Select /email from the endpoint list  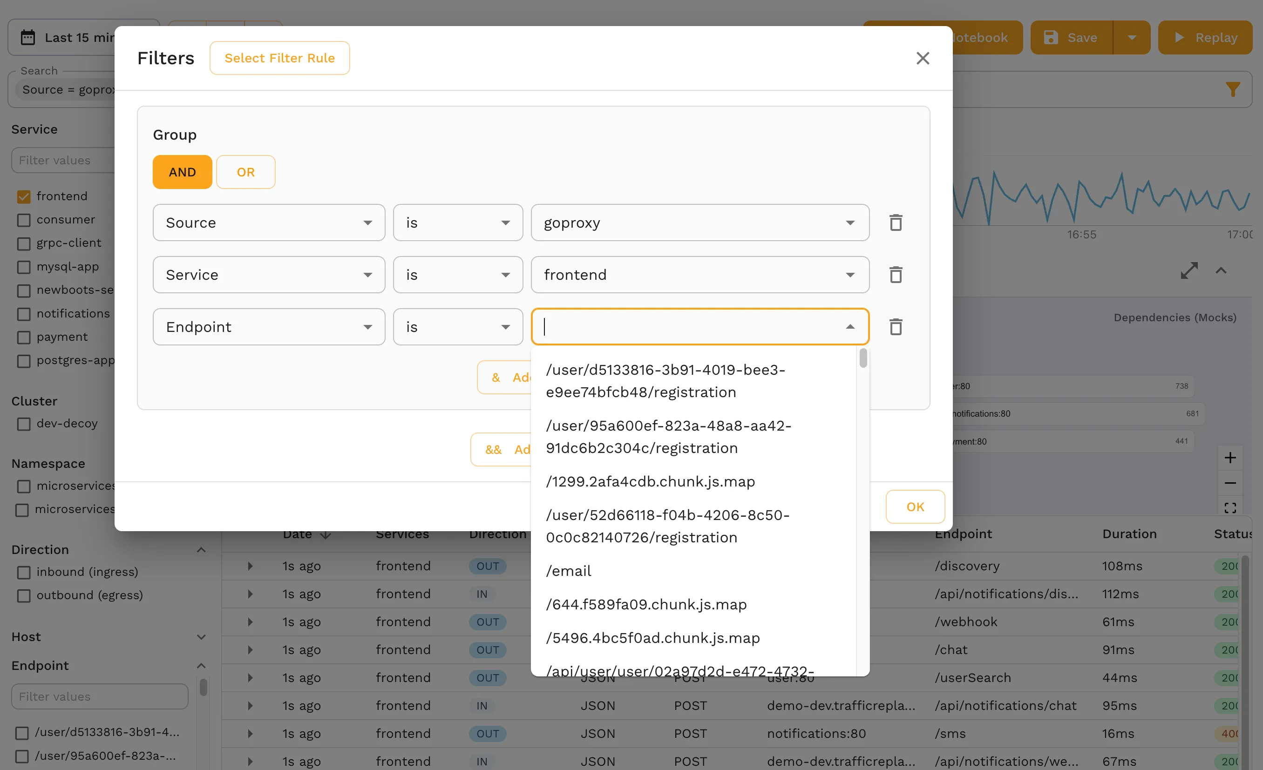[569, 571]
